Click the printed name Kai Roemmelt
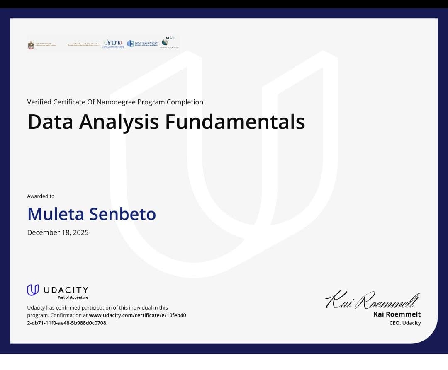448x370 pixels. (397, 314)
